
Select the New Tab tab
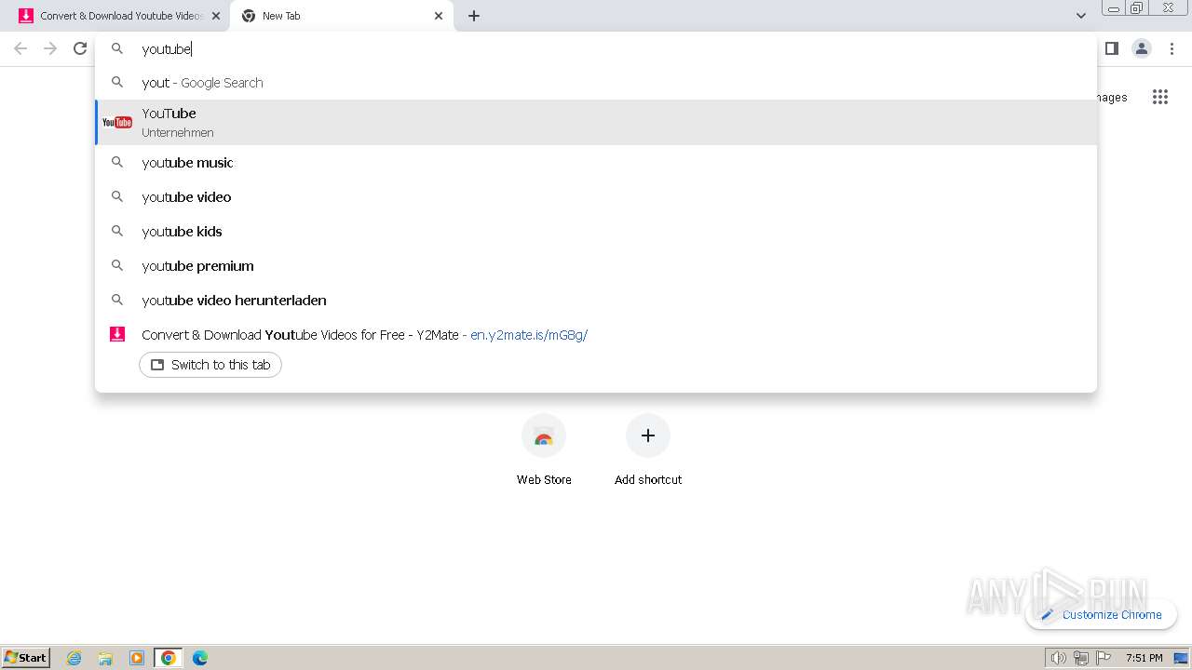coord(342,16)
